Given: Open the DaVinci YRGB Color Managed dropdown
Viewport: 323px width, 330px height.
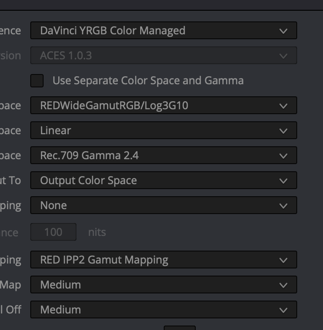Looking at the screenshot, I should 164,30.
